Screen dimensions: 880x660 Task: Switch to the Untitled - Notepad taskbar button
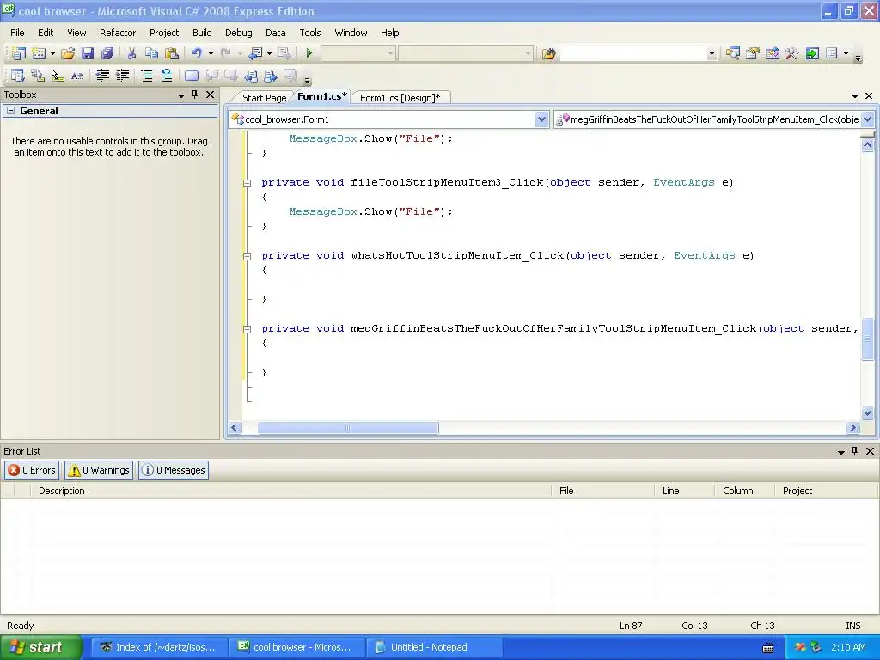click(434, 647)
